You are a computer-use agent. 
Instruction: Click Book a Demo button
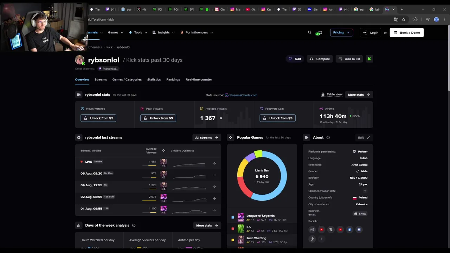point(407,33)
